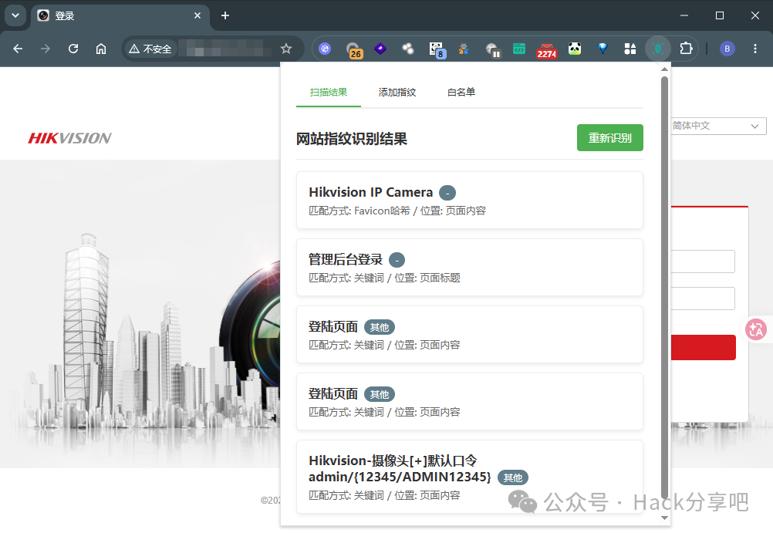
Task: Click the username input field on login form
Action: point(703,261)
